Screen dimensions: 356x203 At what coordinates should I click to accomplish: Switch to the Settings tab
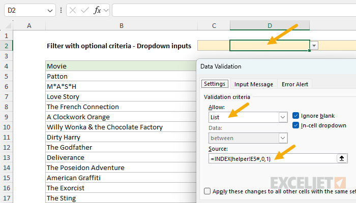[x=215, y=84]
